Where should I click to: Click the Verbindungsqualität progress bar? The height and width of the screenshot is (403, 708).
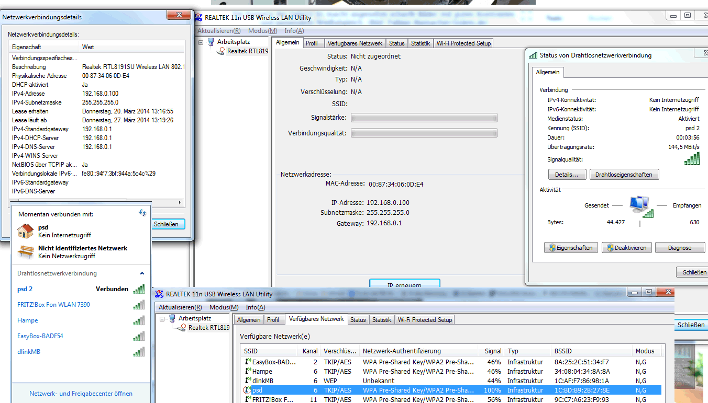click(x=424, y=133)
